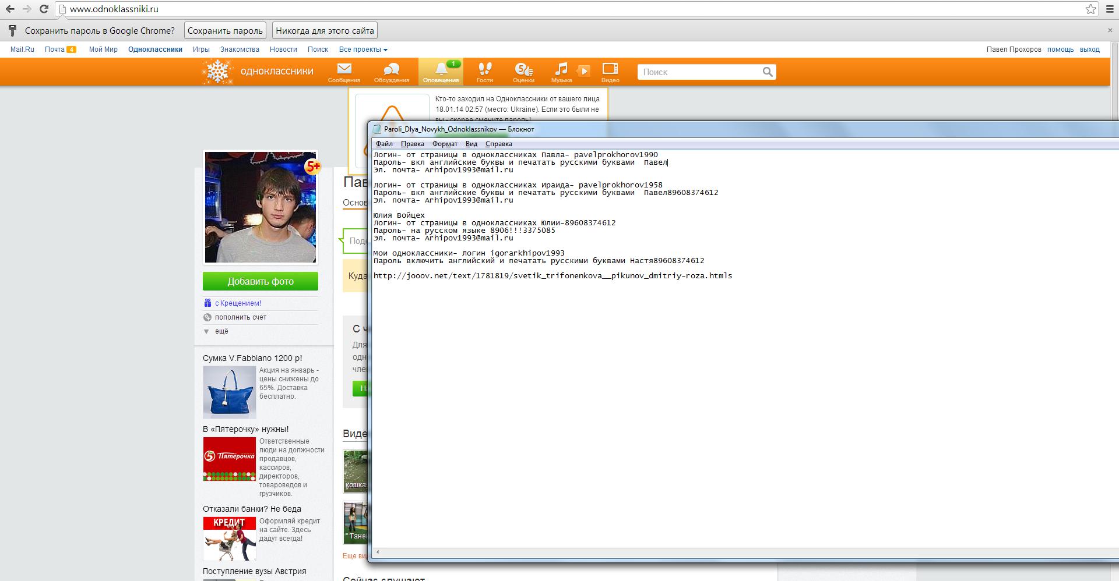Open the Пятерочка ad image
This screenshot has height=581, width=1119.
pos(229,459)
